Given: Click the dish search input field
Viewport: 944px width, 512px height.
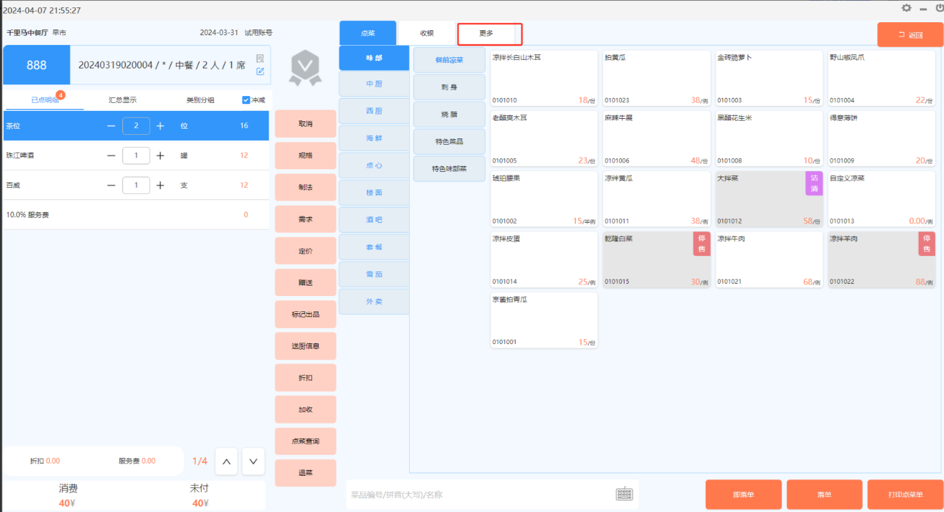Looking at the screenshot, I should [x=480, y=495].
